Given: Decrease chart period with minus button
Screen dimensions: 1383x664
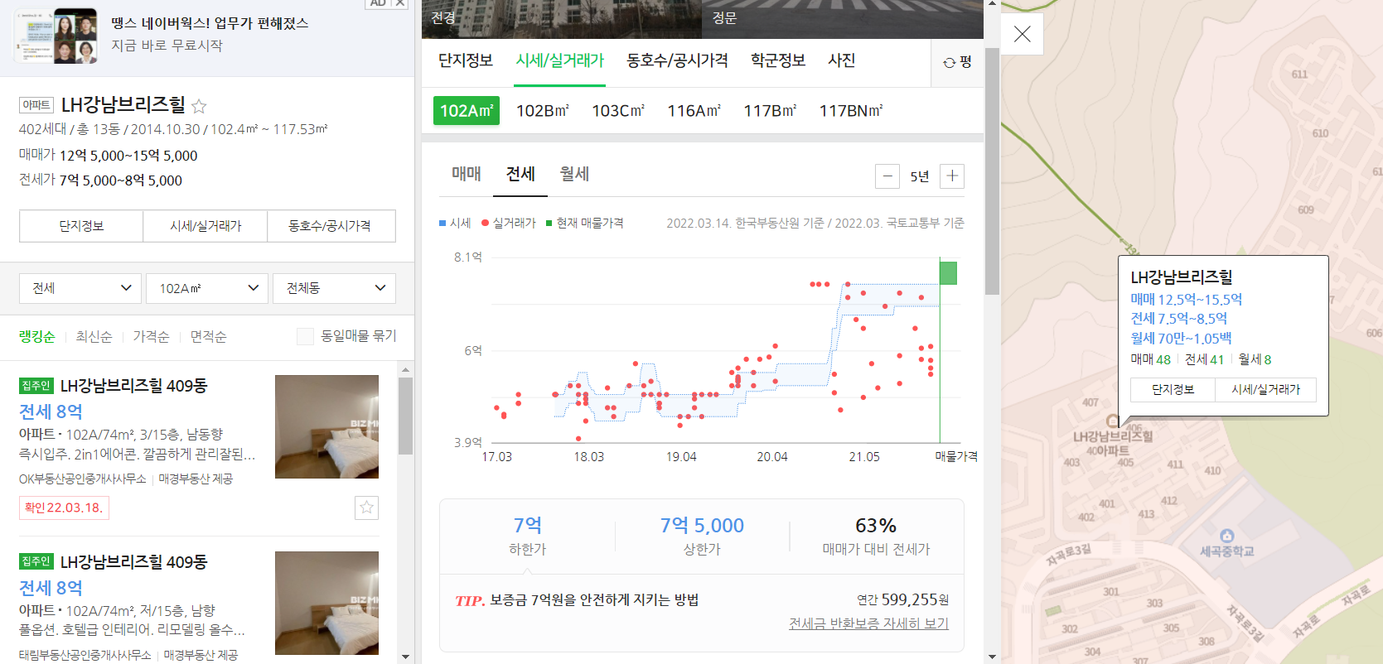Looking at the screenshot, I should [887, 176].
